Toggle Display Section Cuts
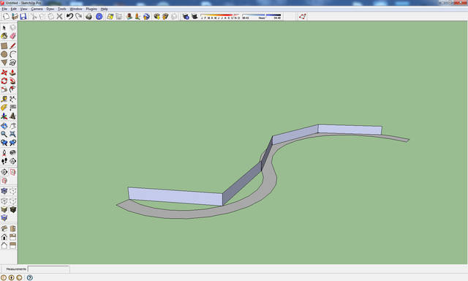Viewport: 468px width, 281px height. point(4,181)
